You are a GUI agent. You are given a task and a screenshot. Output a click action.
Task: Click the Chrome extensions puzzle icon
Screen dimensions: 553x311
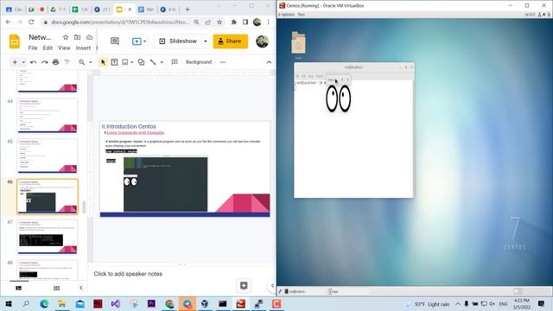coord(233,22)
